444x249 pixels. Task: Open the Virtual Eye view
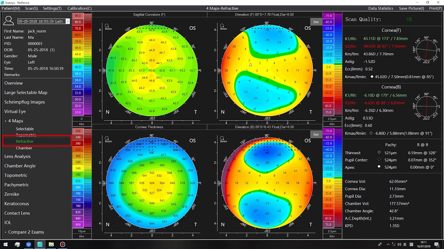click(15, 111)
